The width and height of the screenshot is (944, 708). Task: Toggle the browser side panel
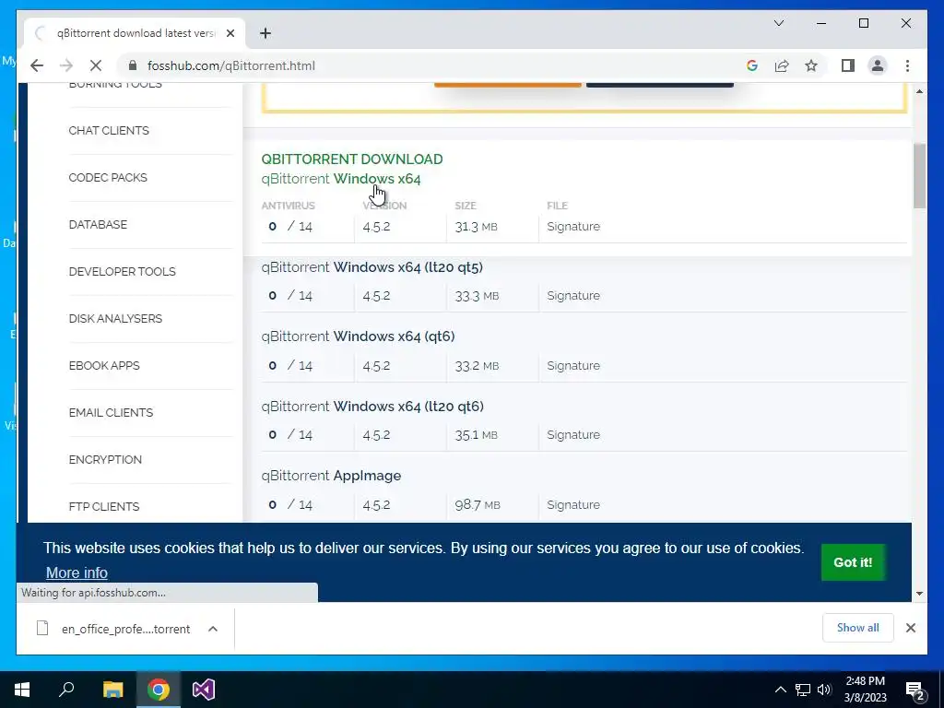[x=848, y=65]
